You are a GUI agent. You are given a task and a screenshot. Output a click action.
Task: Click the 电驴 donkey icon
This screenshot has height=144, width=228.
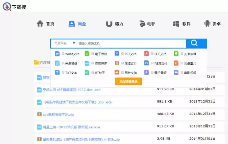coord(142,24)
